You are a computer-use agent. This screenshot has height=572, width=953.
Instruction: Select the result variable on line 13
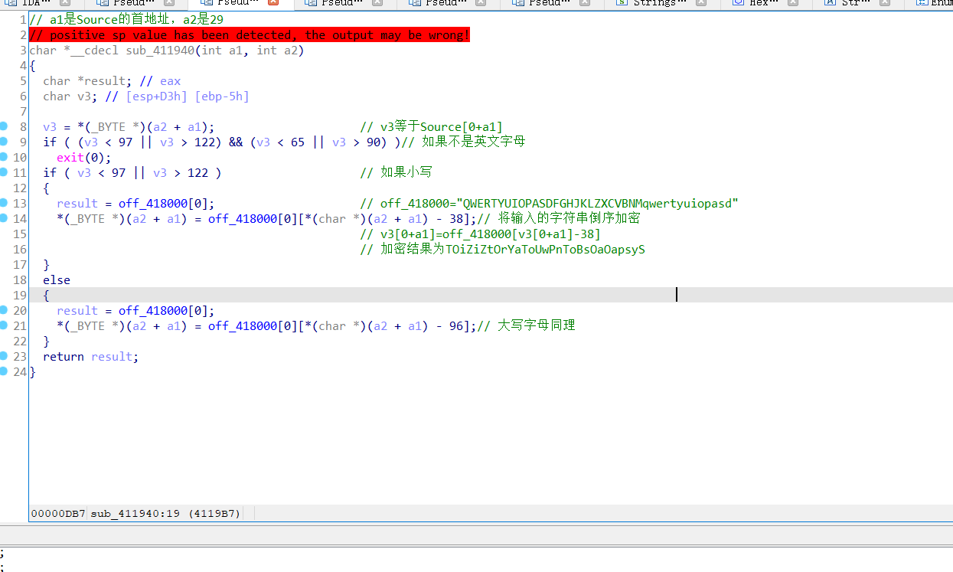[77, 203]
